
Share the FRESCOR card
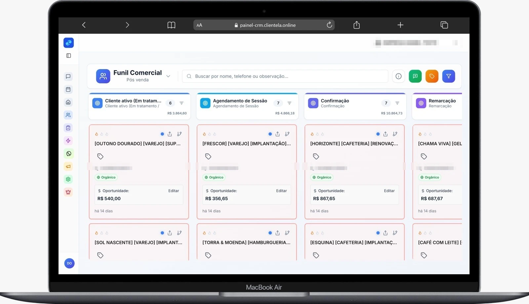click(x=277, y=134)
